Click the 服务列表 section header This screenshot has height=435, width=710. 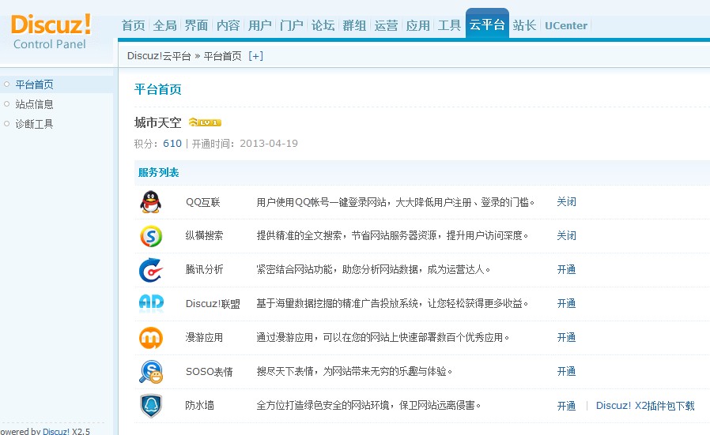tap(158, 172)
